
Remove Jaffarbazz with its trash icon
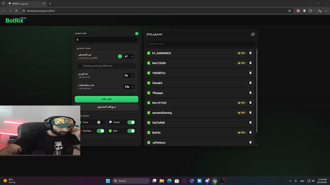(x=250, y=142)
